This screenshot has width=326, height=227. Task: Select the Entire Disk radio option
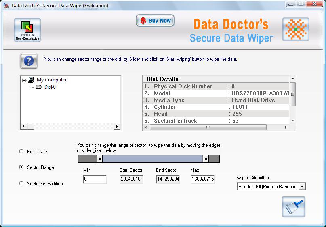(21, 151)
